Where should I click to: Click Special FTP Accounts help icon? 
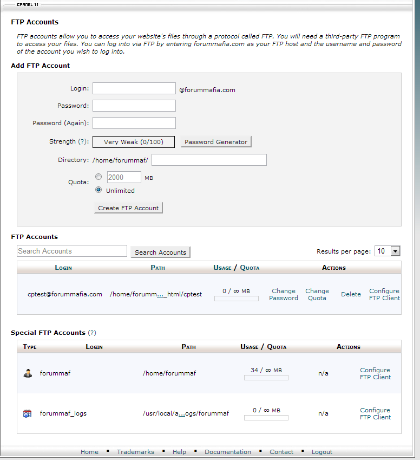click(92, 333)
